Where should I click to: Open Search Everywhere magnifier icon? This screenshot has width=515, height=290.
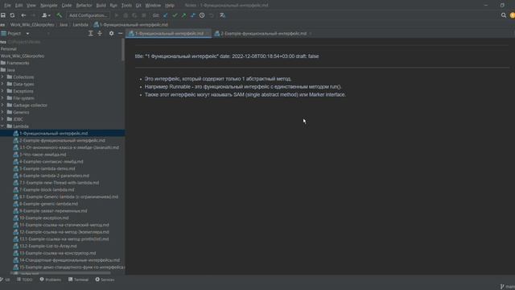[x=504, y=15]
